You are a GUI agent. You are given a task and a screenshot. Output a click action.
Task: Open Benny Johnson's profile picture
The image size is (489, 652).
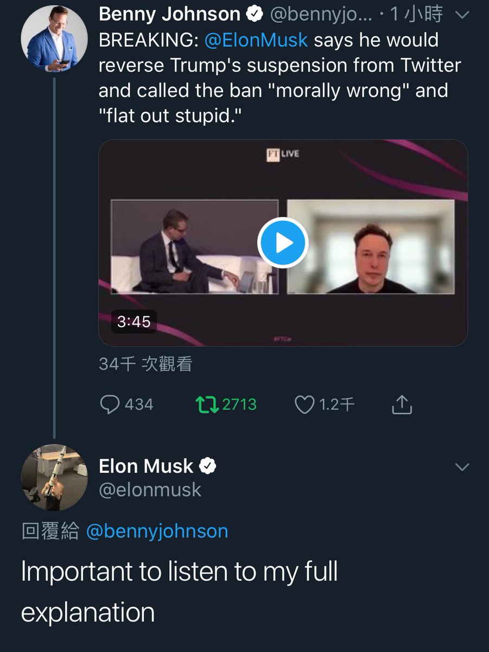pos(54,39)
